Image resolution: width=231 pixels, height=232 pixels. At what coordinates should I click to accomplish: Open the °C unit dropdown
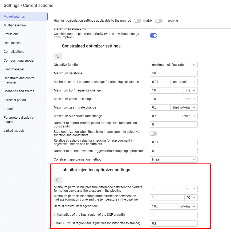(x=191, y=198)
